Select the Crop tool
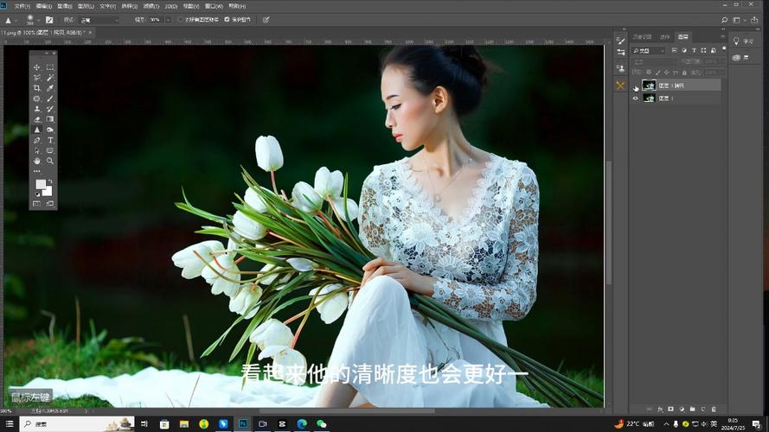The image size is (769, 432). (37, 88)
